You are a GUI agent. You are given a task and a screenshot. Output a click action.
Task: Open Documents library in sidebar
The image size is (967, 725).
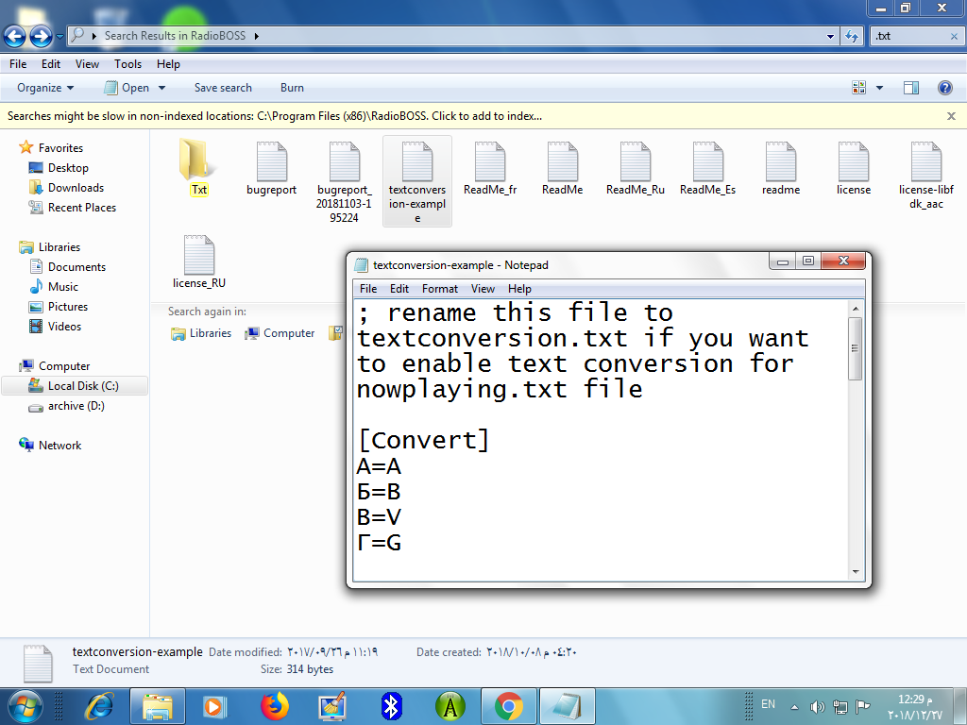tap(68, 267)
